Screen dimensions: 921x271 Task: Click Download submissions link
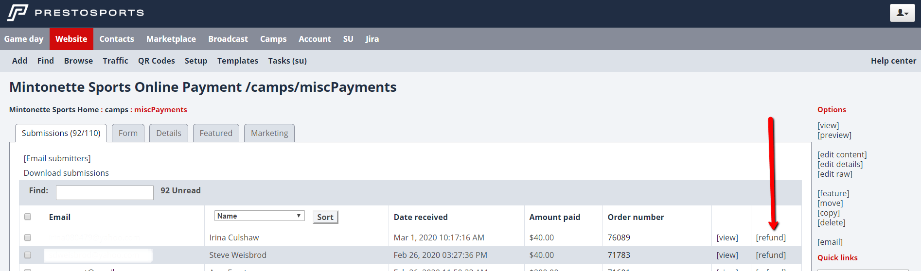(x=66, y=173)
